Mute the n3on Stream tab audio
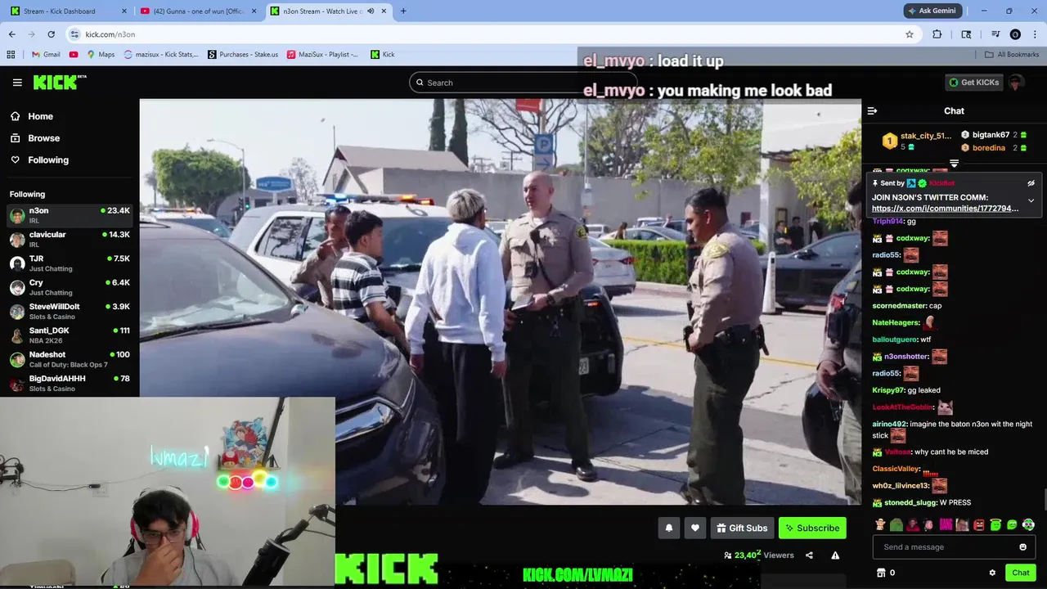1047x589 pixels. (x=371, y=11)
